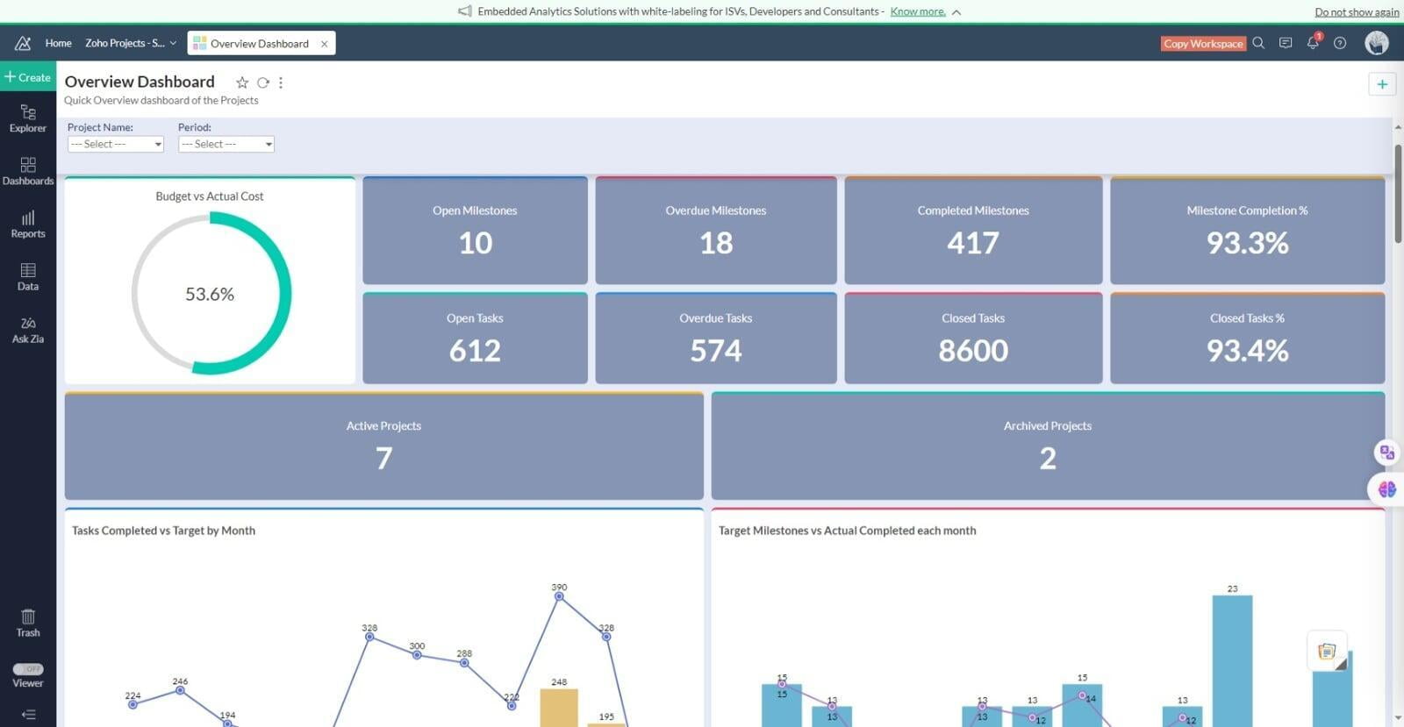Click the Closed Tasks card

973,339
